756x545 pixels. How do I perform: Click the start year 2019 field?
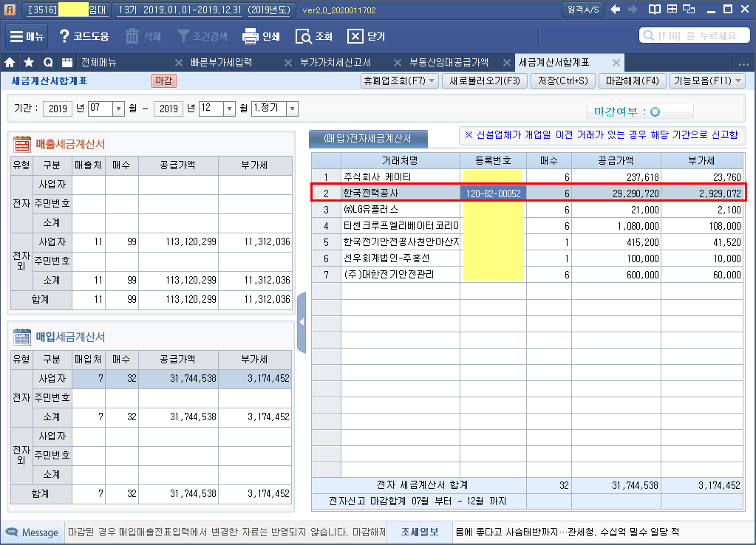pos(58,109)
